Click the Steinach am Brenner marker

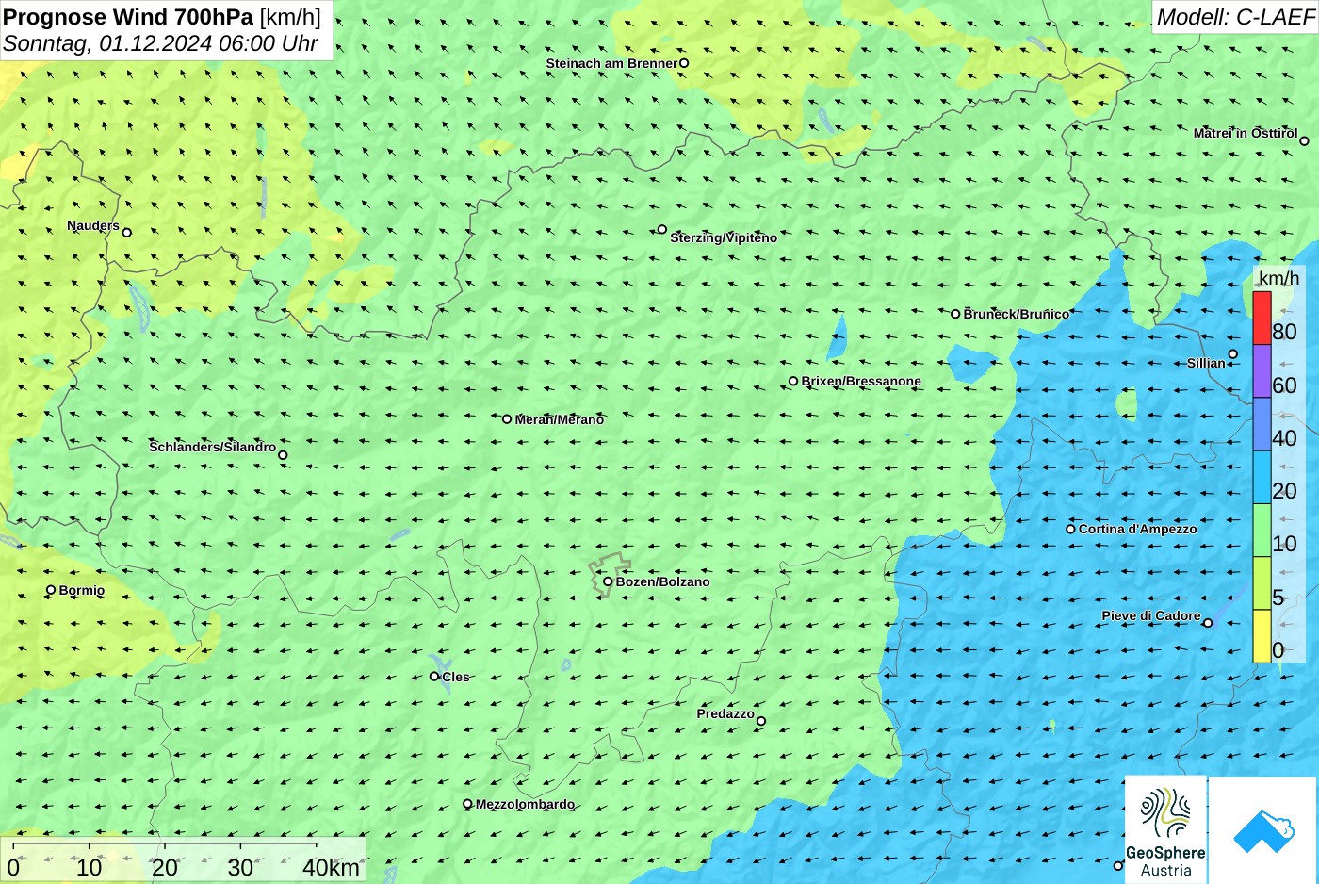pos(685,63)
